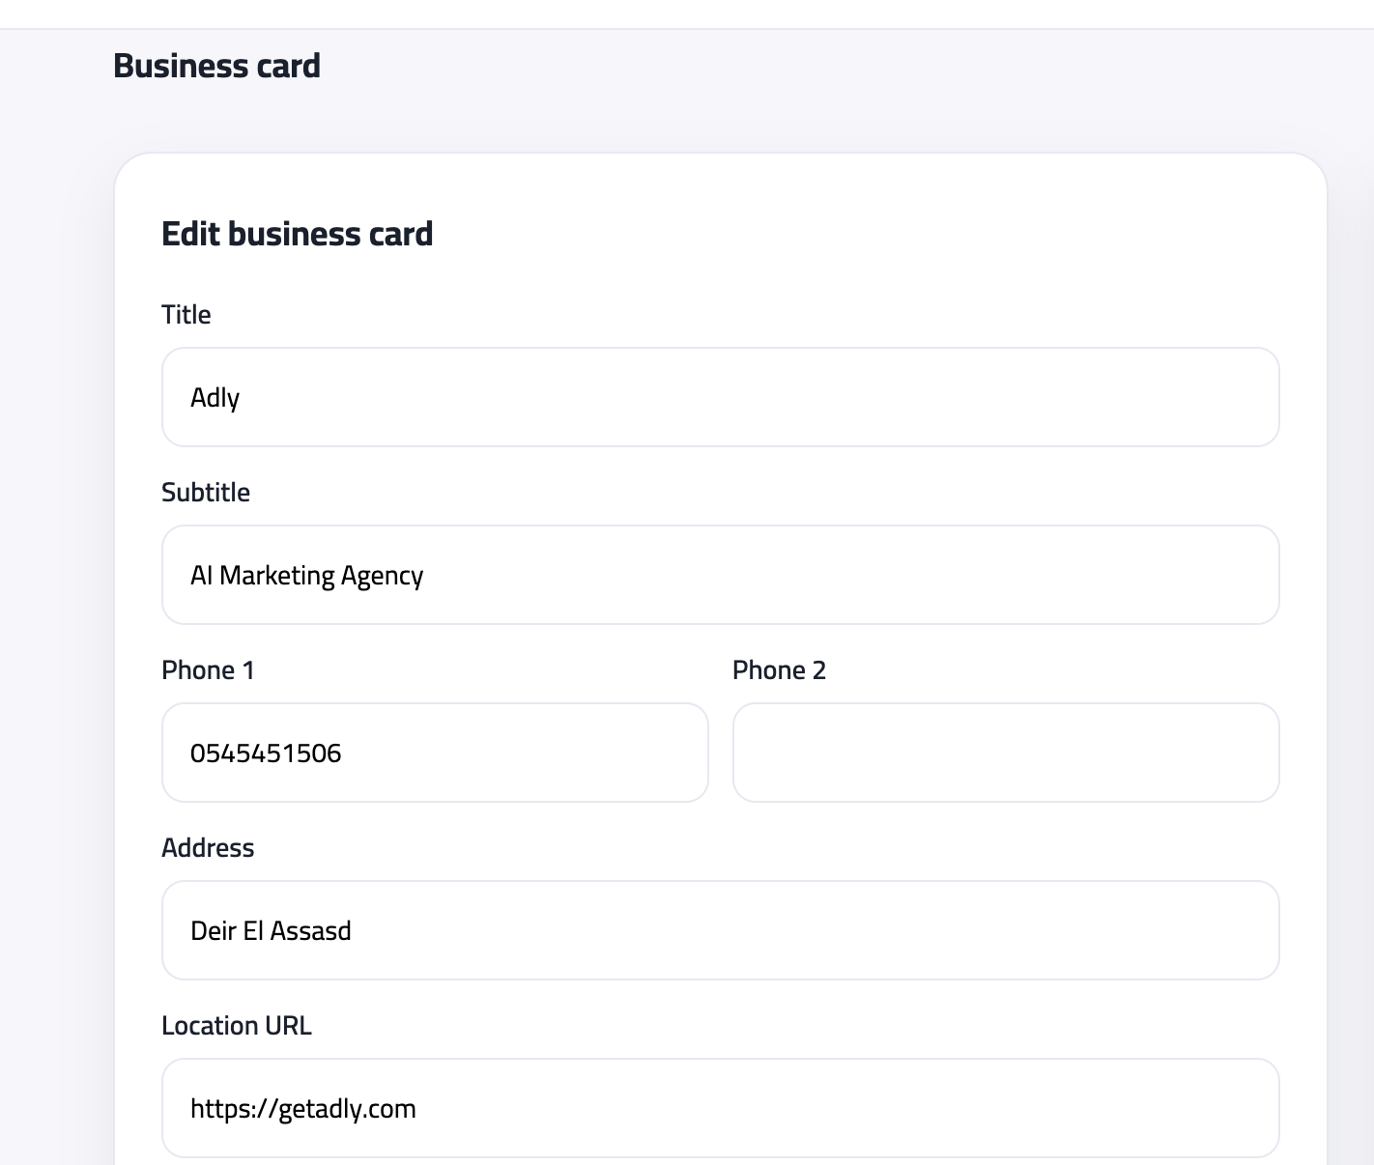The height and width of the screenshot is (1165, 1374).
Task: Click the Location URL label
Action: [x=237, y=1025]
